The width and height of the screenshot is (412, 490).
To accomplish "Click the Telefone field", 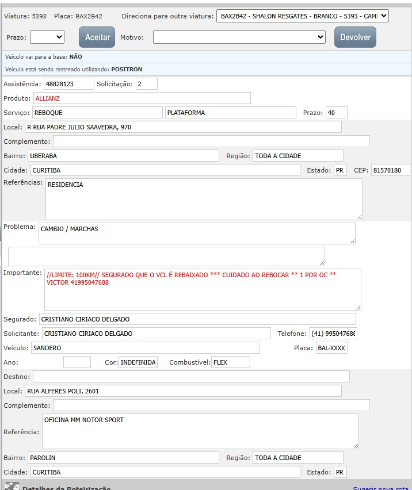I will point(333,334).
